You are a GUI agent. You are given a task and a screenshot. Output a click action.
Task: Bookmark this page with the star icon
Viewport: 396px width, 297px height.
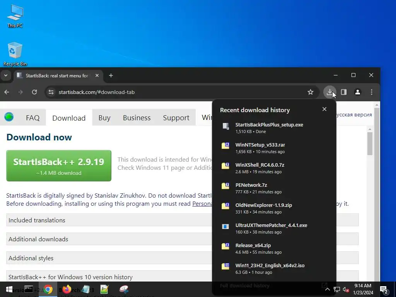(x=311, y=92)
